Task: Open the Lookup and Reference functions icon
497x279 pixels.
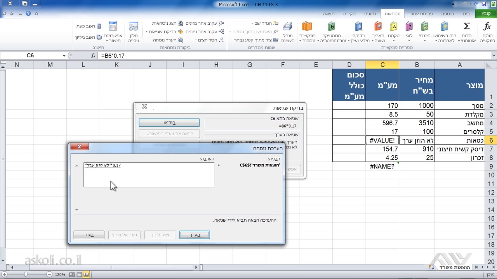Action: pos(358,26)
